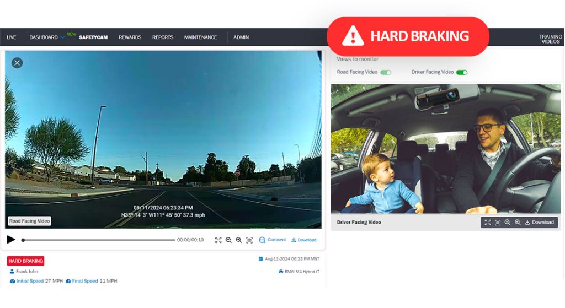Click the warning triangle alert icon

353,36
